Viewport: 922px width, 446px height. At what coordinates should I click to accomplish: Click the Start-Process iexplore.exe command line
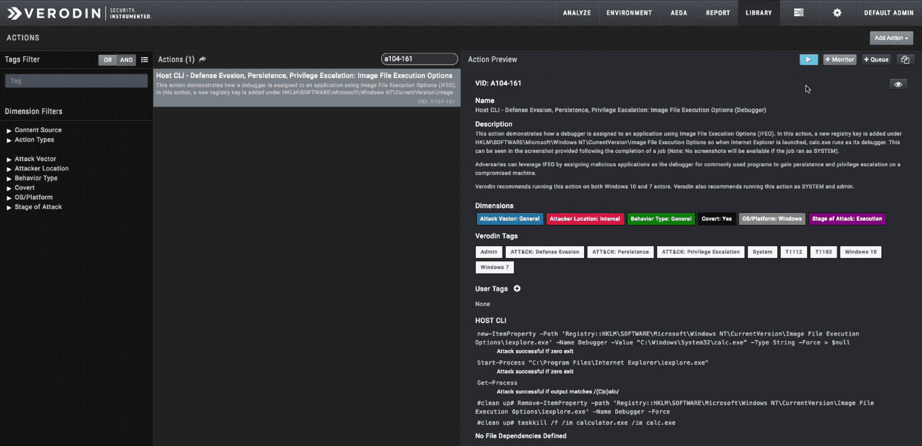592,363
